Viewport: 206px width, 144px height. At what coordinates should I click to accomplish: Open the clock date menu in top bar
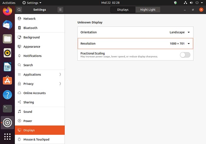[110, 3]
